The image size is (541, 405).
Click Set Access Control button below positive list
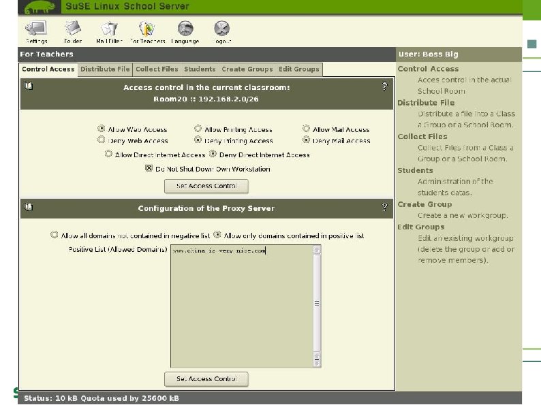tap(206, 379)
